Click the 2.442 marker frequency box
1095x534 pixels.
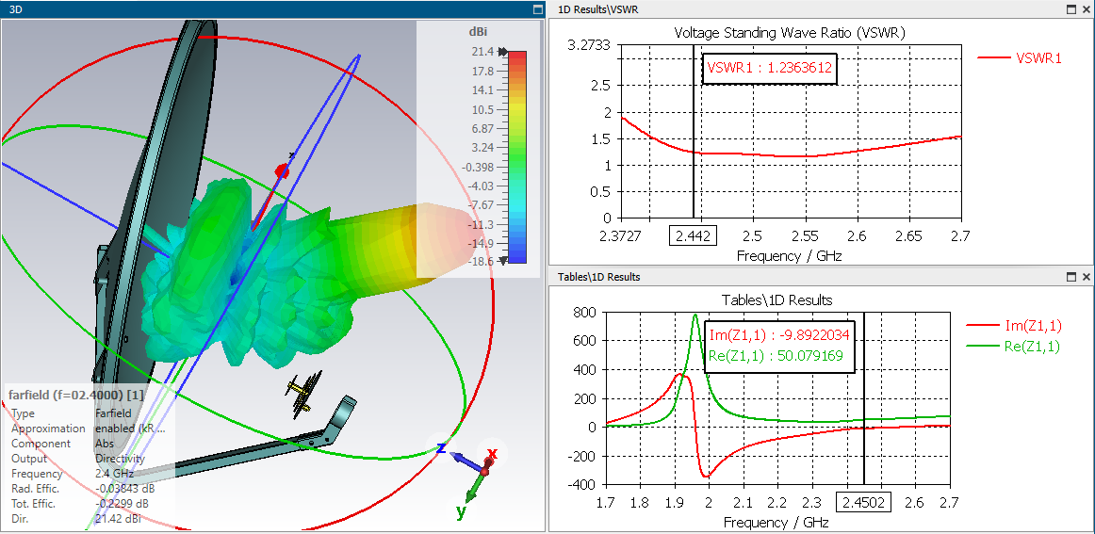tap(693, 236)
